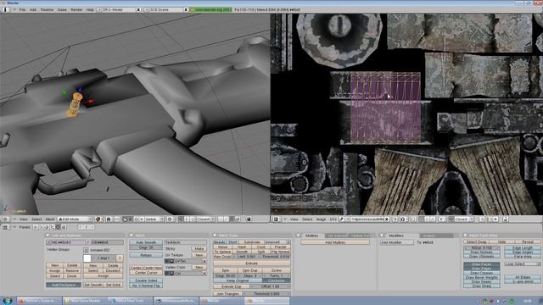This screenshot has width=543, height=305.
Task: Toggle Auto Smooth
Action: coord(146,242)
